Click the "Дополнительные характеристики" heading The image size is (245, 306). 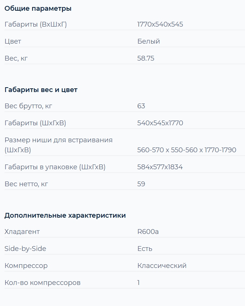click(65, 215)
